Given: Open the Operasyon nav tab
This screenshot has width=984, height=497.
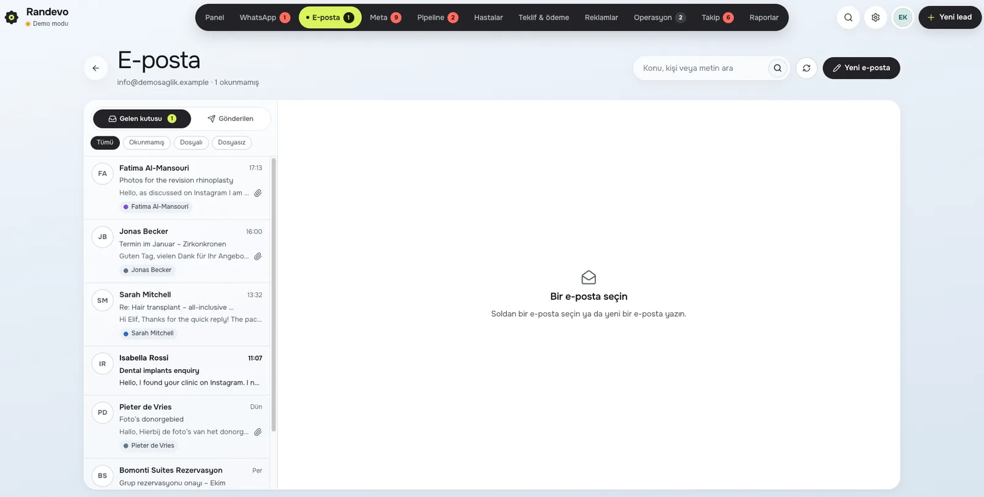Looking at the screenshot, I should point(659,17).
